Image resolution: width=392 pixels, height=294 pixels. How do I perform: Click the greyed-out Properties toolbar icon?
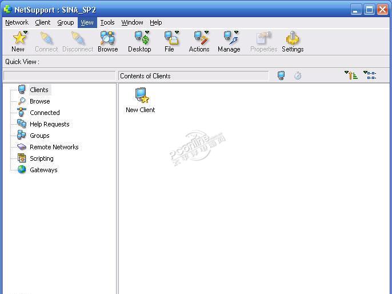click(x=264, y=38)
